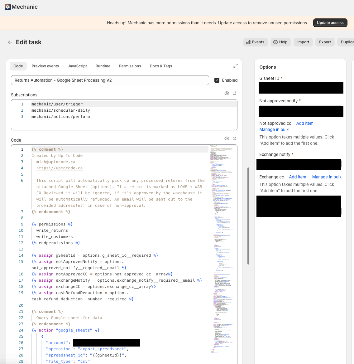Go back using the arrow beside Edit task
Image resolution: width=354 pixels, height=364 pixels.
click(x=10, y=42)
